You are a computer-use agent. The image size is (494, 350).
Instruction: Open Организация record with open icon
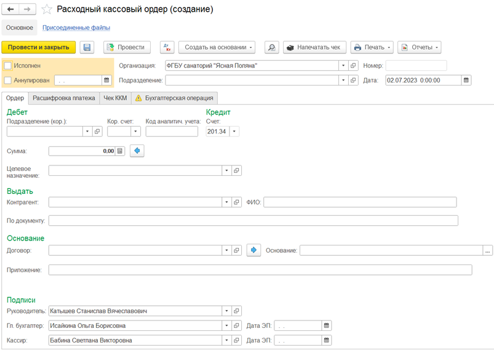(x=353, y=66)
